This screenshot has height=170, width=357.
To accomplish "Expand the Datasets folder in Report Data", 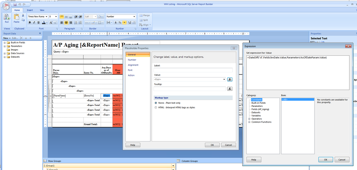I will [5, 57].
